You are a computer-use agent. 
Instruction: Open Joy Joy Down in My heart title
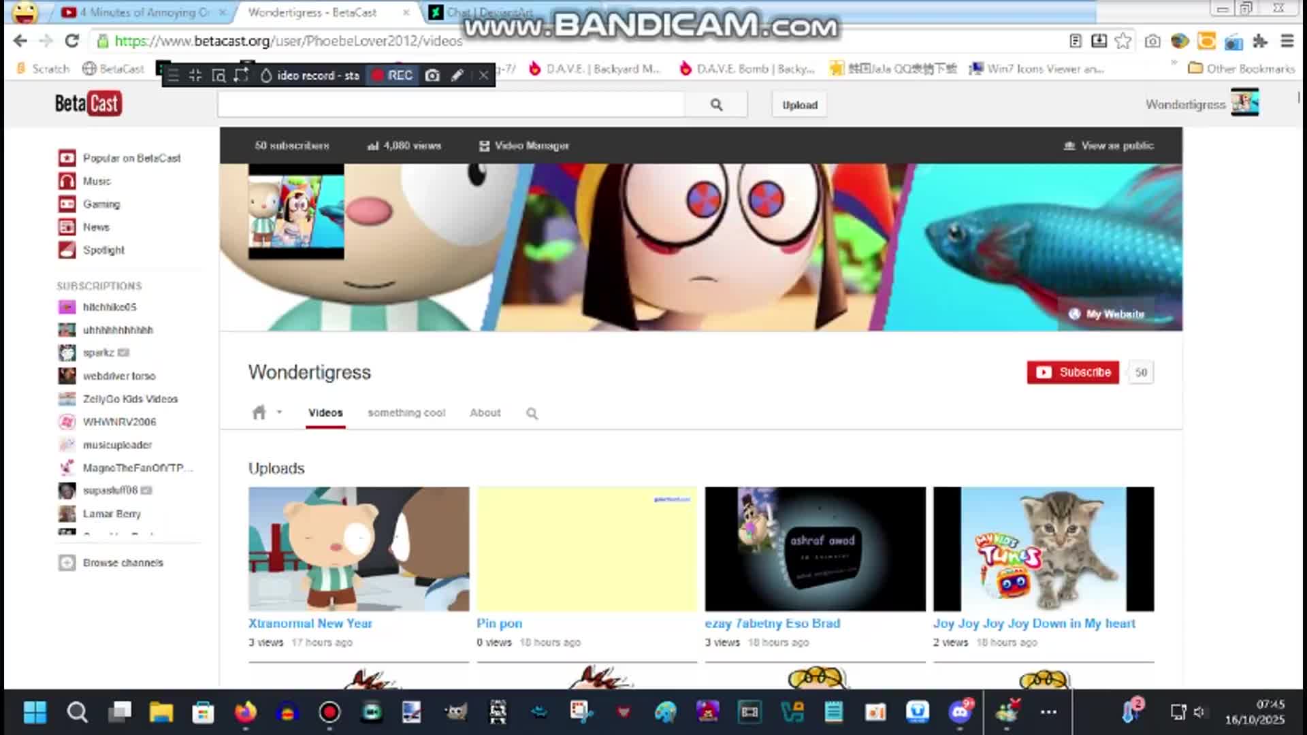coord(1034,623)
